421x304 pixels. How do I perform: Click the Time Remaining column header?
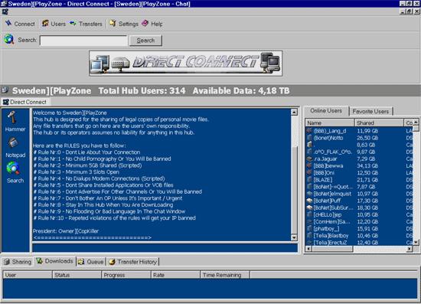(x=225, y=275)
